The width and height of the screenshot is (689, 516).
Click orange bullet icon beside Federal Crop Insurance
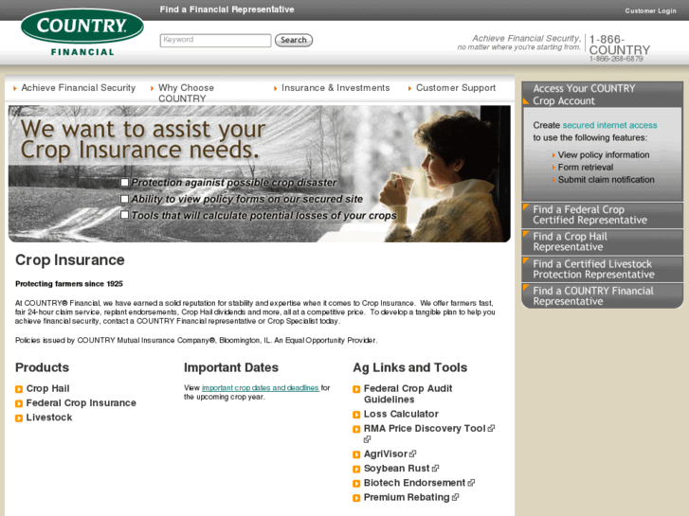(x=19, y=403)
